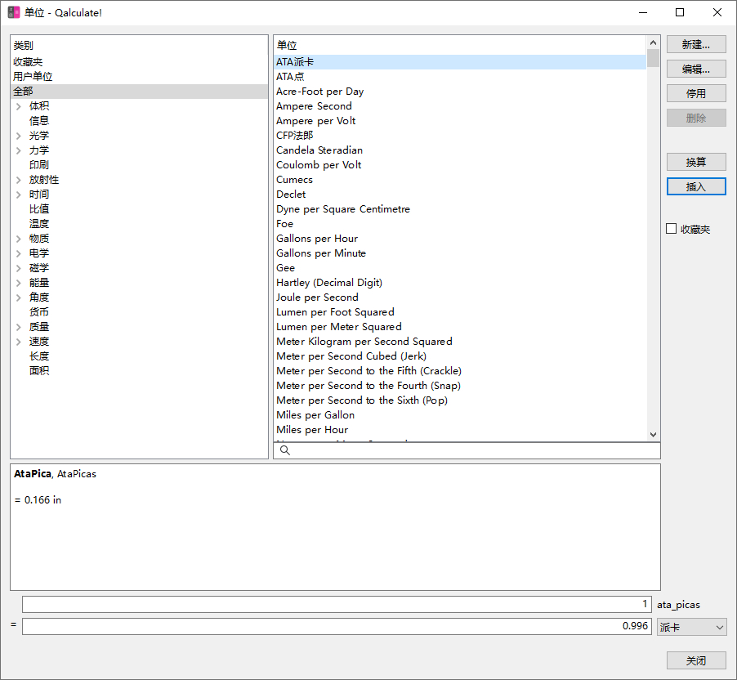Click the 关闭 close button
This screenshot has height=680, width=737.
pos(696,660)
